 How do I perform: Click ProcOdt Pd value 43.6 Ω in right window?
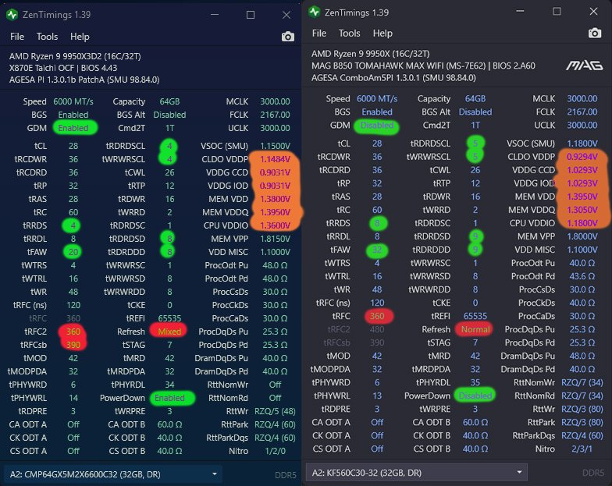click(x=582, y=276)
